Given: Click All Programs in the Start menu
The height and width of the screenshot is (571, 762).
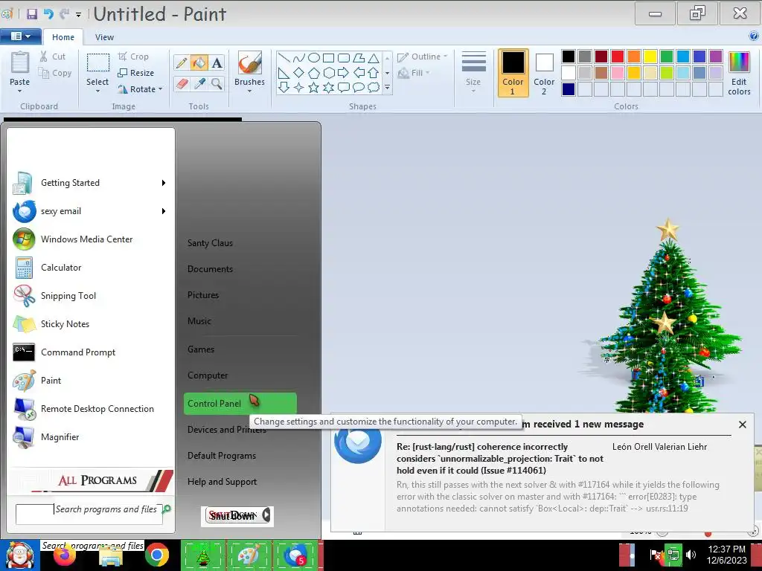Looking at the screenshot, I should [x=97, y=480].
